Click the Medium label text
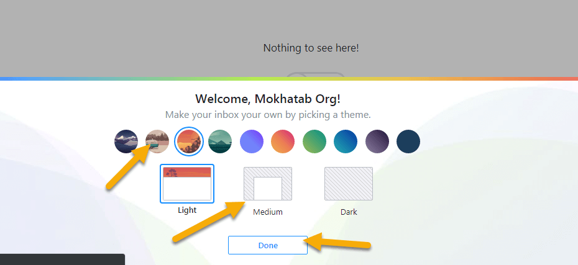This screenshot has height=265, width=578. (268, 212)
